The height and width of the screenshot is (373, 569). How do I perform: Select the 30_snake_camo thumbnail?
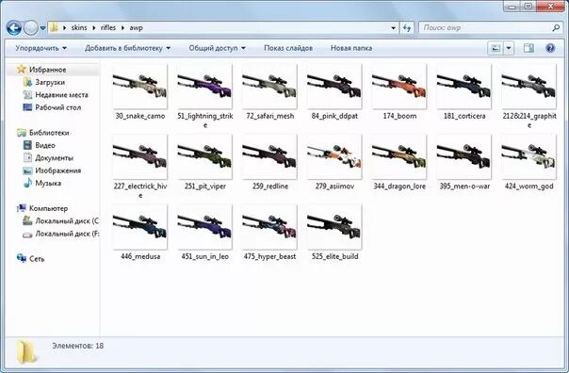[140, 87]
